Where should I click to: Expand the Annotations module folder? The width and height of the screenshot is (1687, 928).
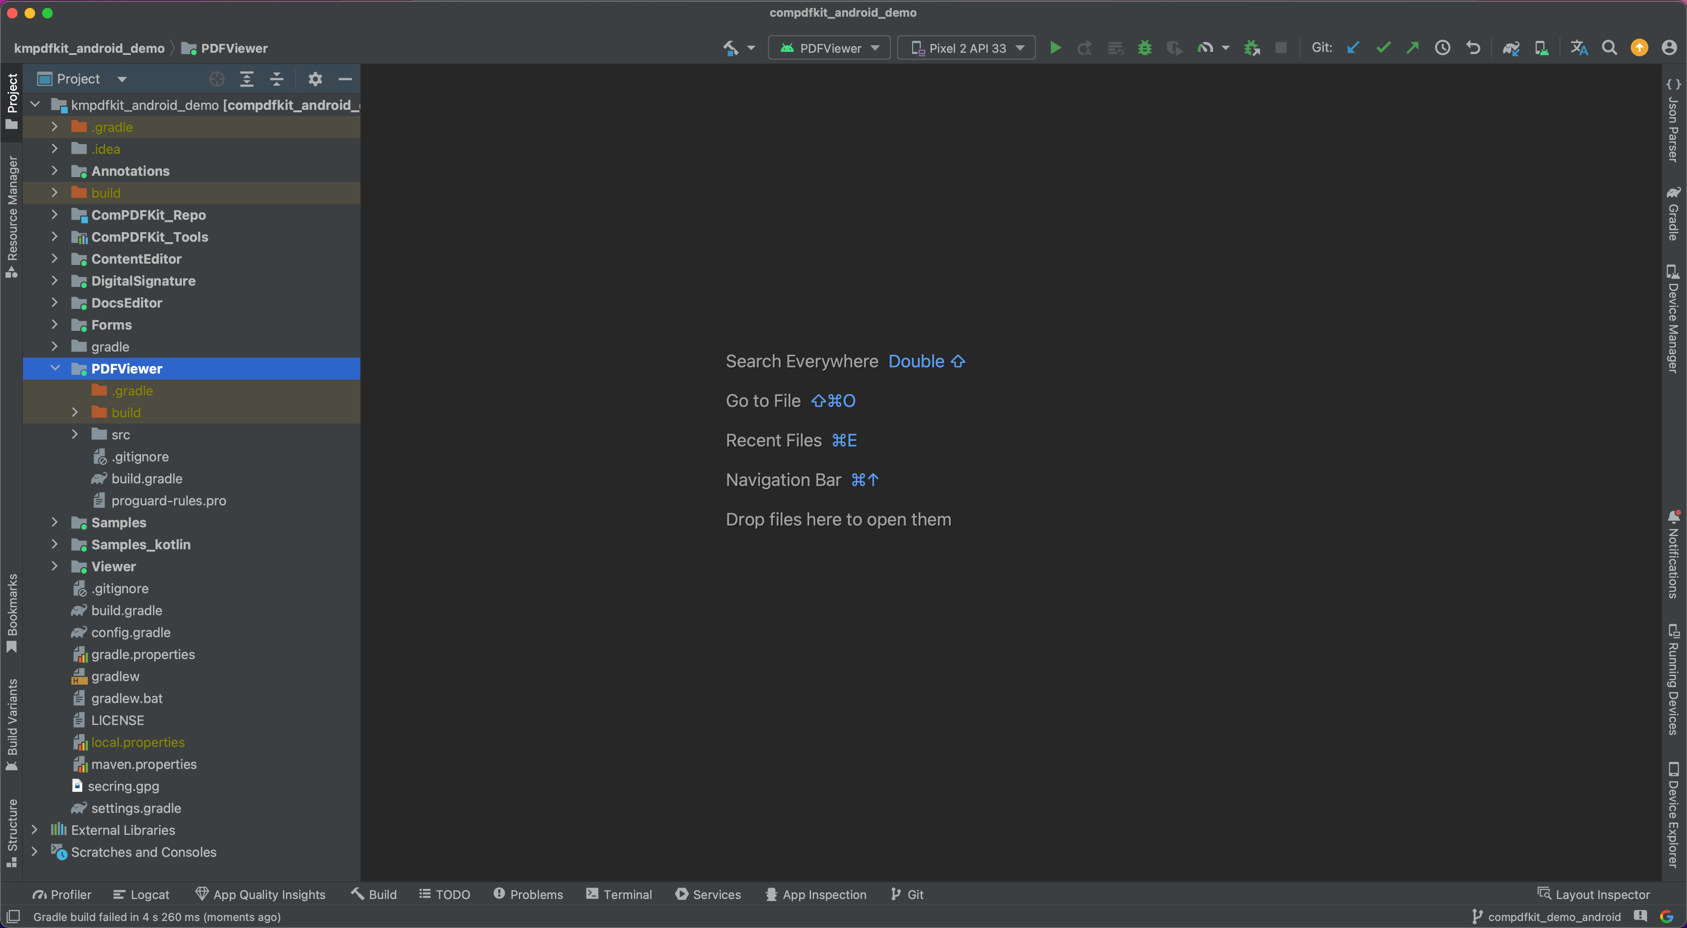[x=54, y=170]
